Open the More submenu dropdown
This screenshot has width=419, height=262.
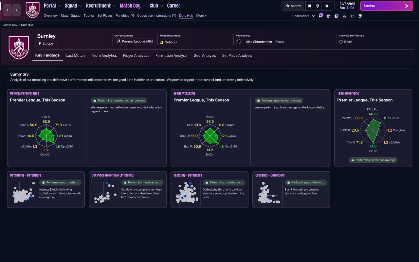point(202,16)
